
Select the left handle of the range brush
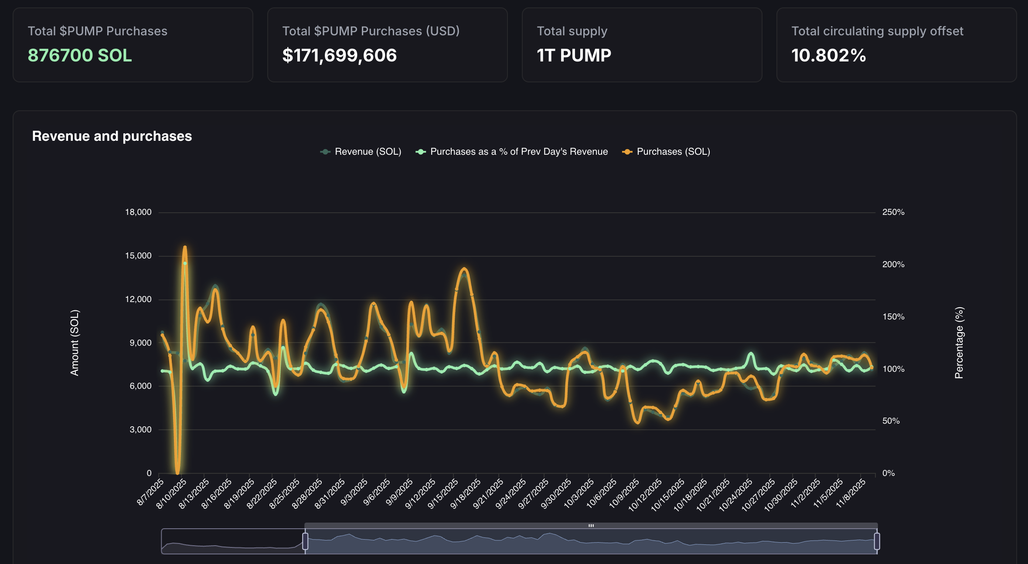(305, 540)
